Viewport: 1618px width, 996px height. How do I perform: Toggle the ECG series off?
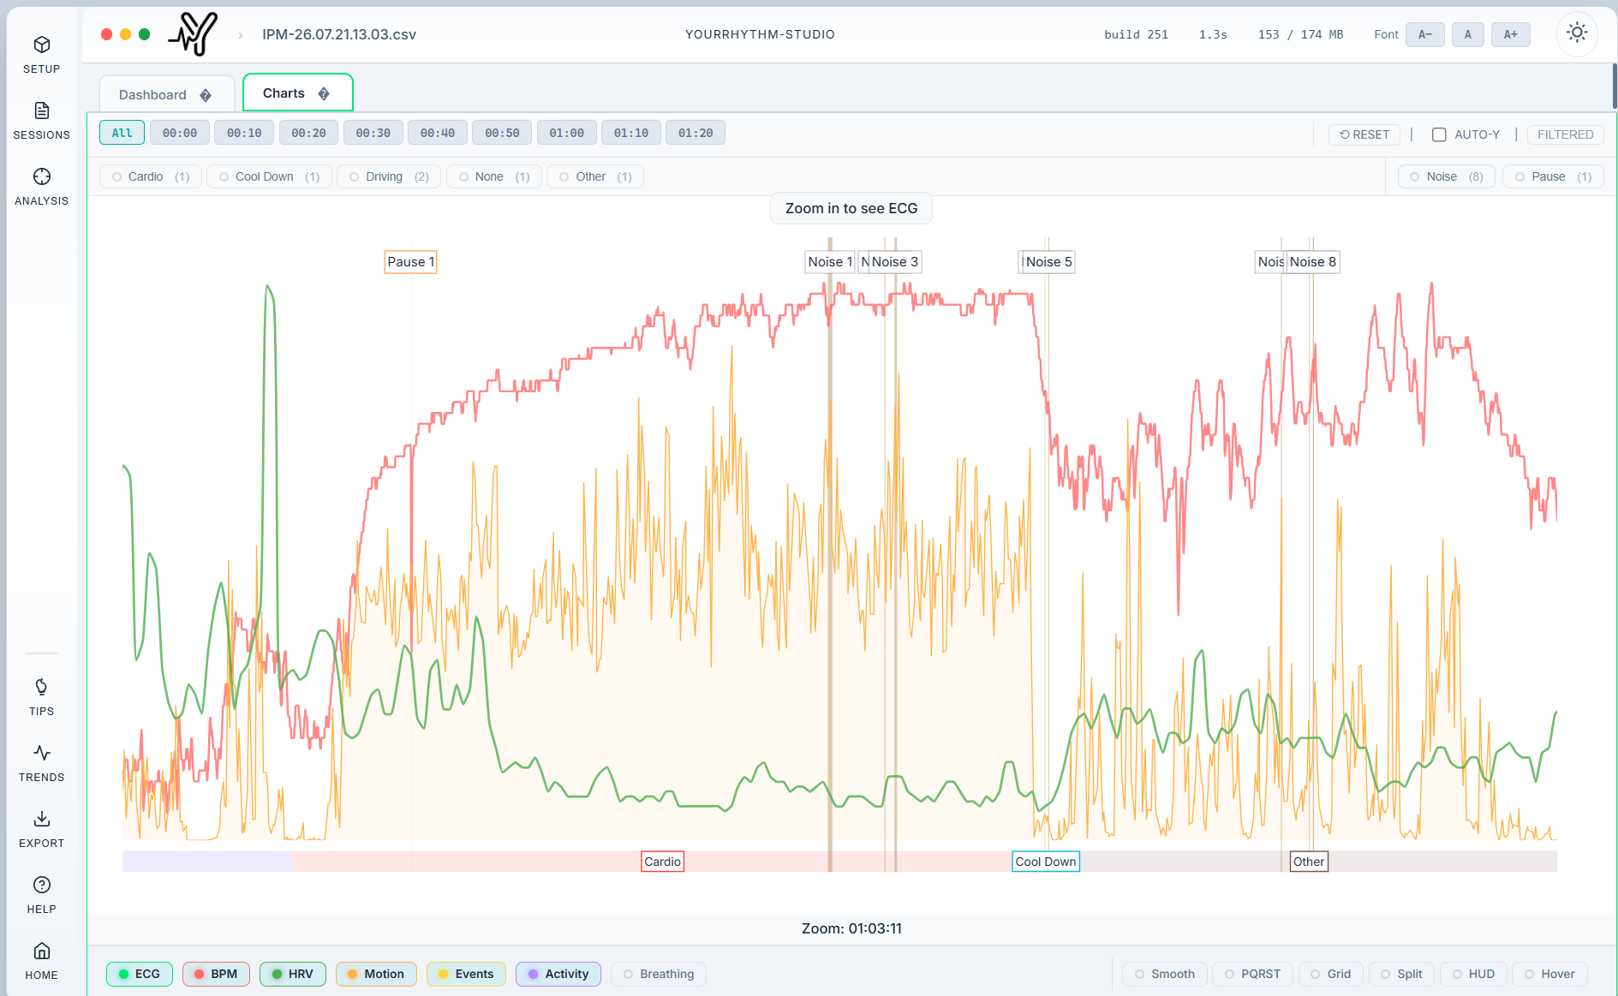pos(140,974)
